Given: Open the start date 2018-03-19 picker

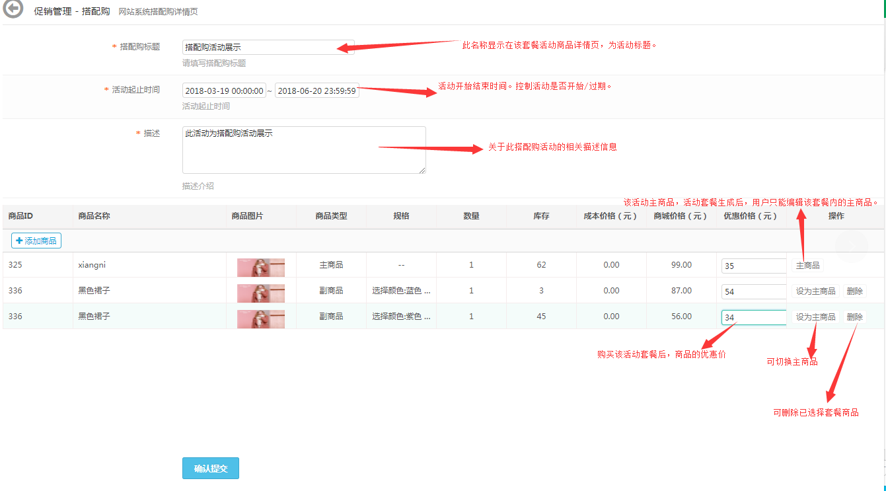Looking at the screenshot, I should pyautogui.click(x=224, y=91).
